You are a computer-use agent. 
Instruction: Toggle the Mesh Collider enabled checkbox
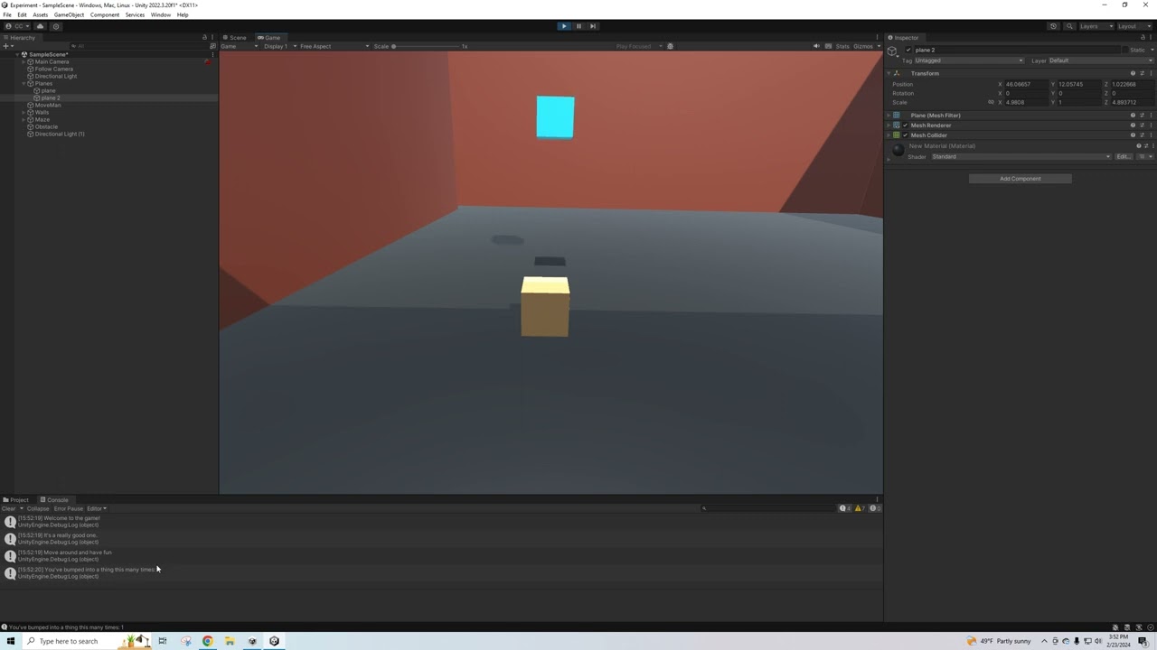pos(905,135)
